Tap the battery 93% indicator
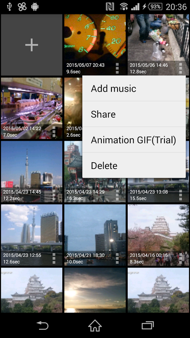The height and width of the screenshot is (338, 190). coord(155,7)
